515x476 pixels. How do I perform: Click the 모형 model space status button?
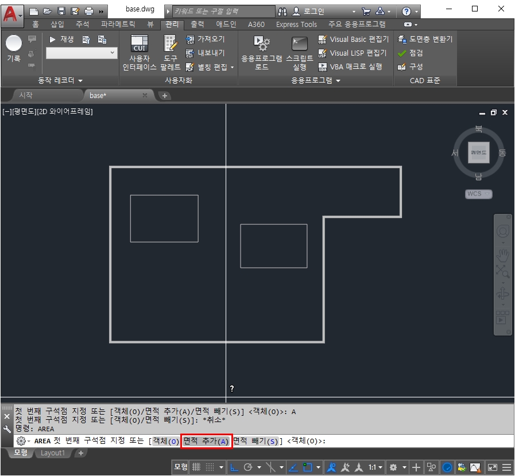(x=181, y=467)
